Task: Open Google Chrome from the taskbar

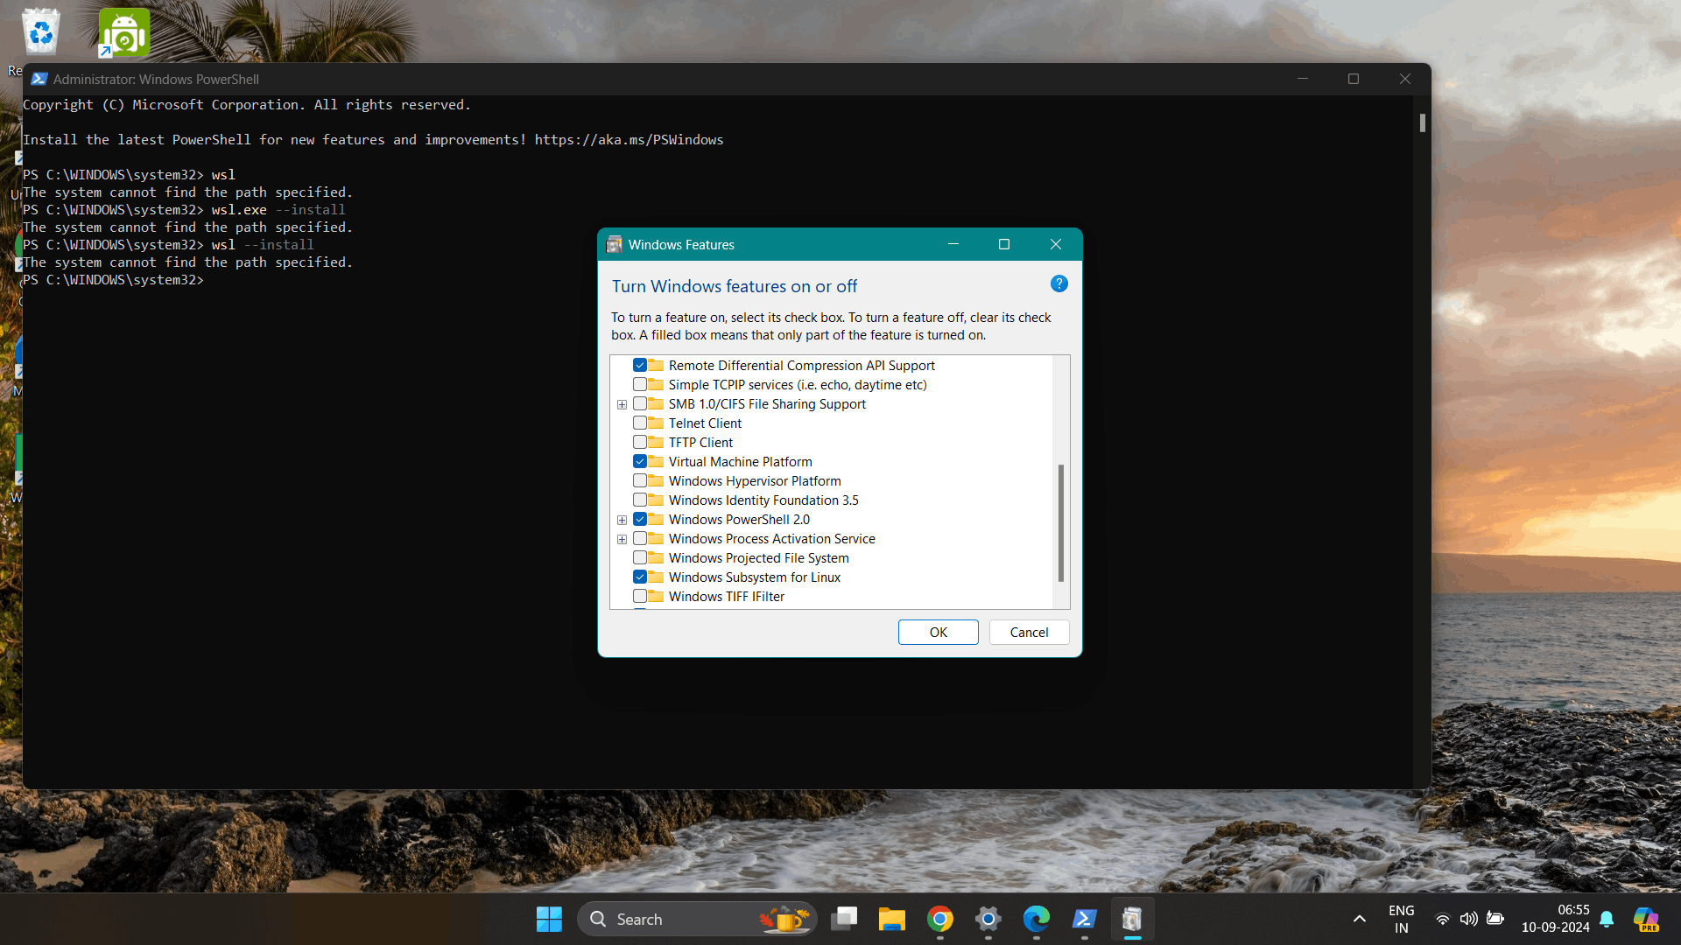Action: 940,919
